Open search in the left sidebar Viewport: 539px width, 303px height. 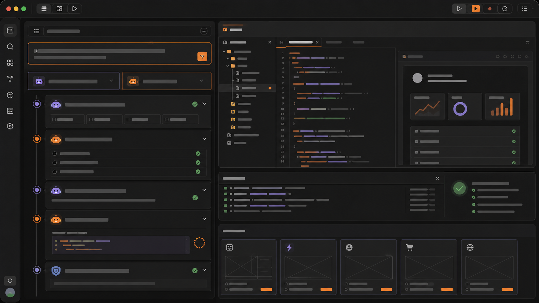[x=10, y=47]
